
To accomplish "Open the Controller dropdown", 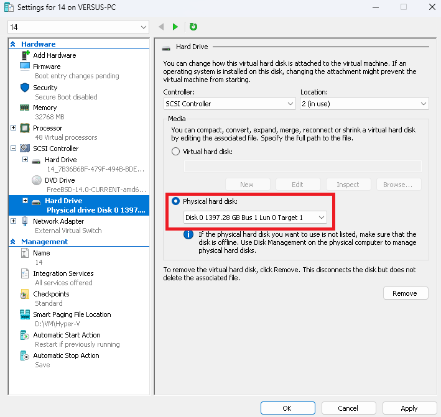I will (x=230, y=104).
